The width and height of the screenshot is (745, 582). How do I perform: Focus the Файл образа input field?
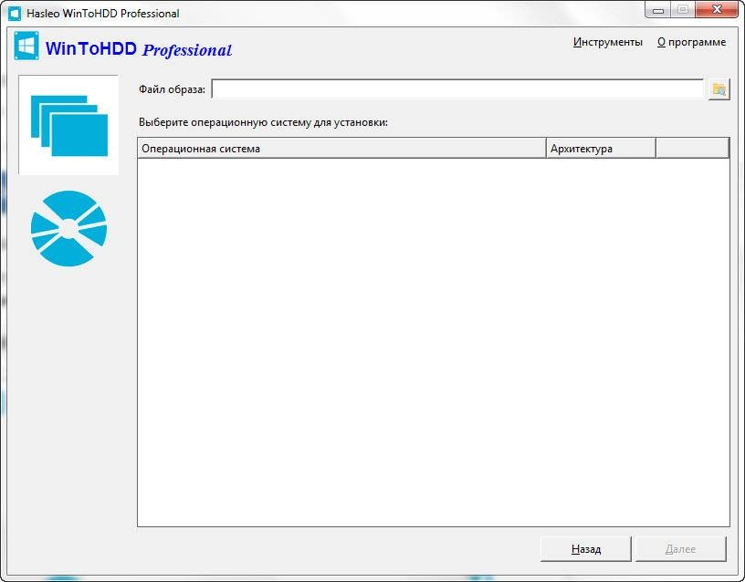[457, 89]
